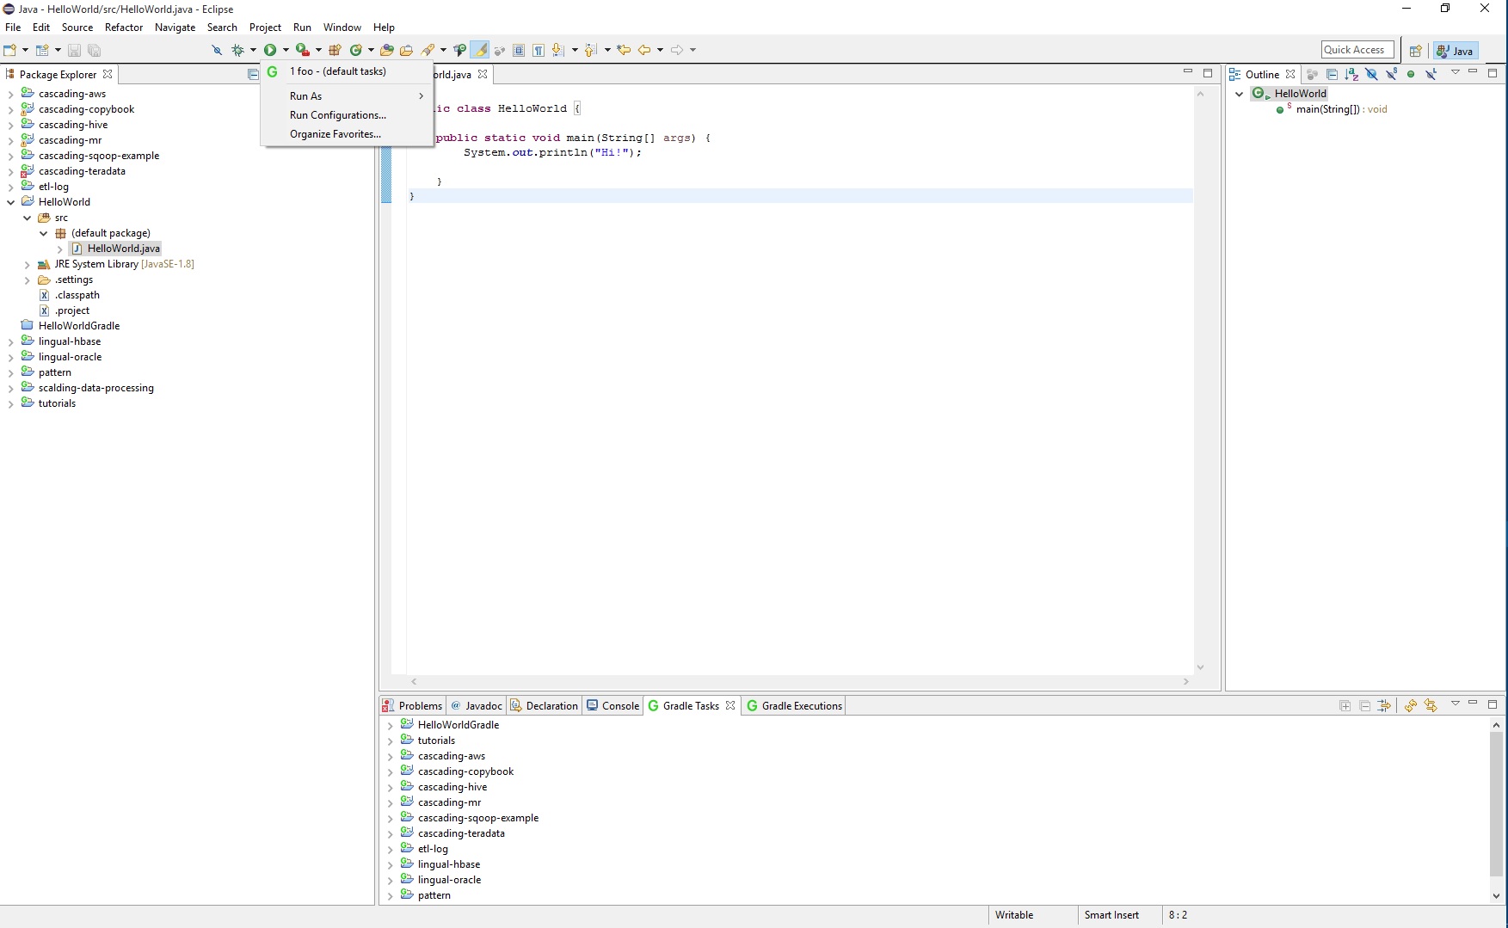Click Refresh Tasks icon in Gradle Tasks
The height and width of the screenshot is (928, 1508).
click(1411, 705)
